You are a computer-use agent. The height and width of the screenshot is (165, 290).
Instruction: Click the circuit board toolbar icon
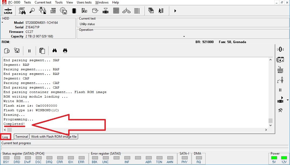pyautogui.click(x=84, y=10)
